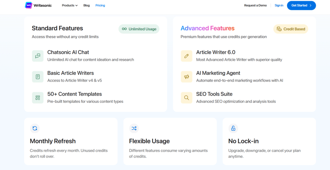
Task: Click the Monthly Refresh heading
Action: [x=53, y=141]
